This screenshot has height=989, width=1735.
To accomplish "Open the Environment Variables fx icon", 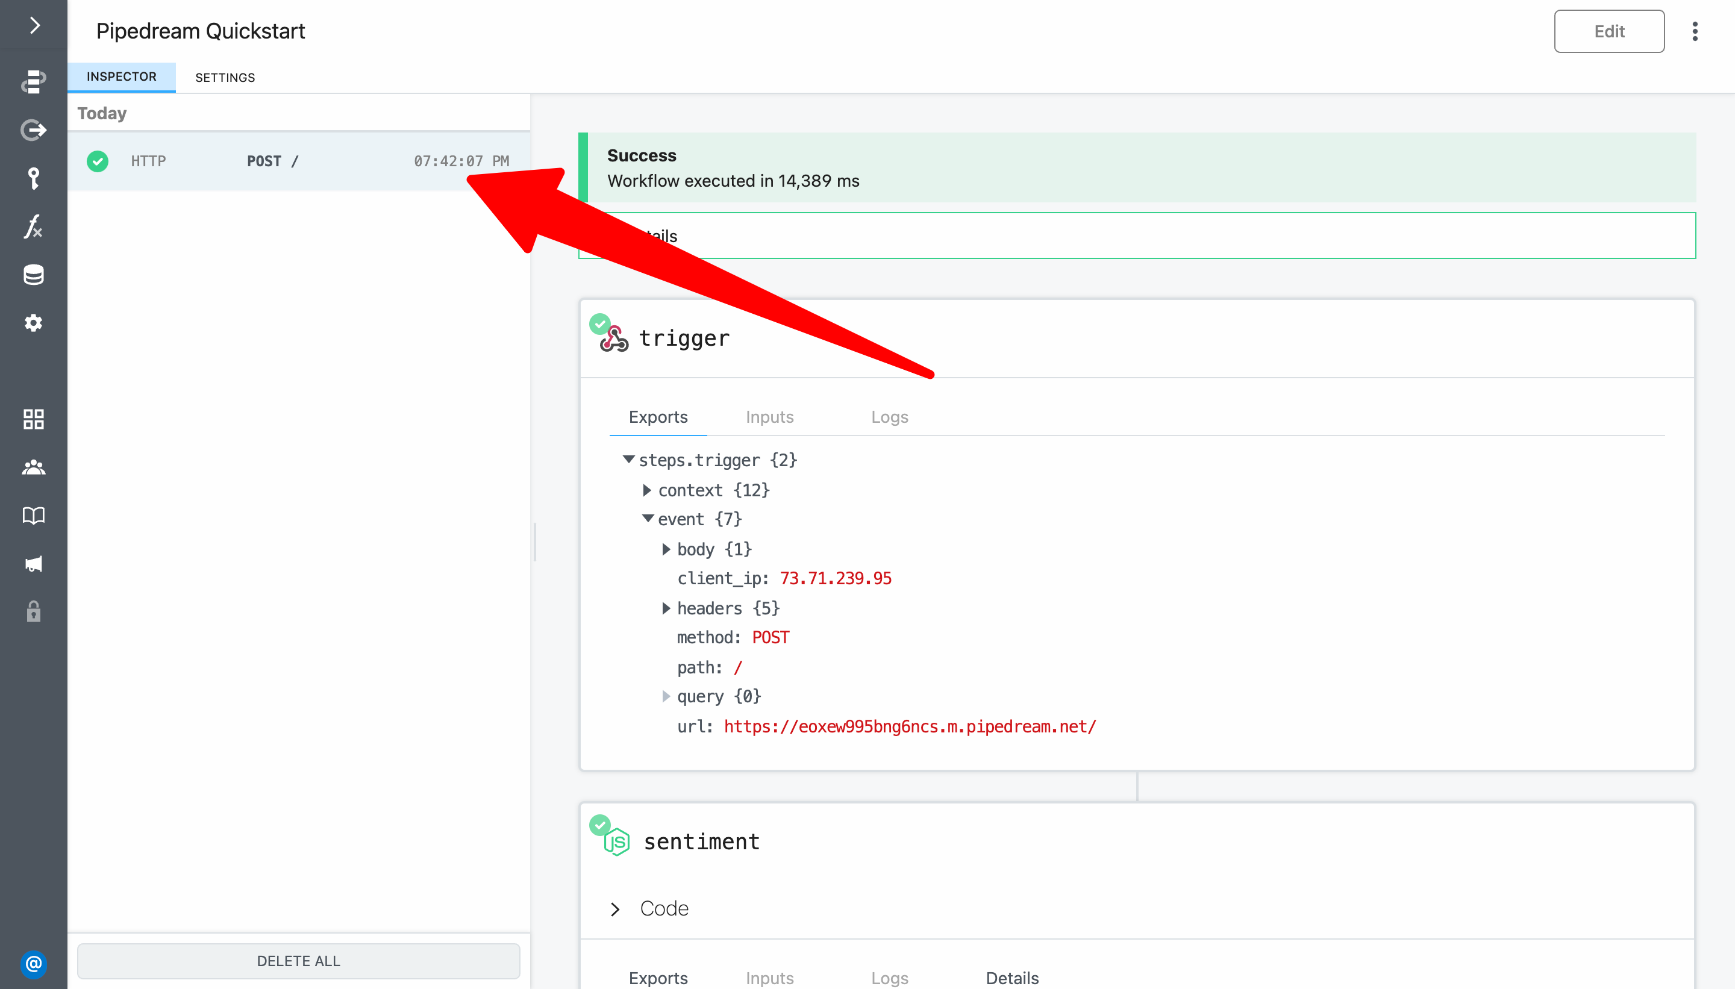I will 33,226.
